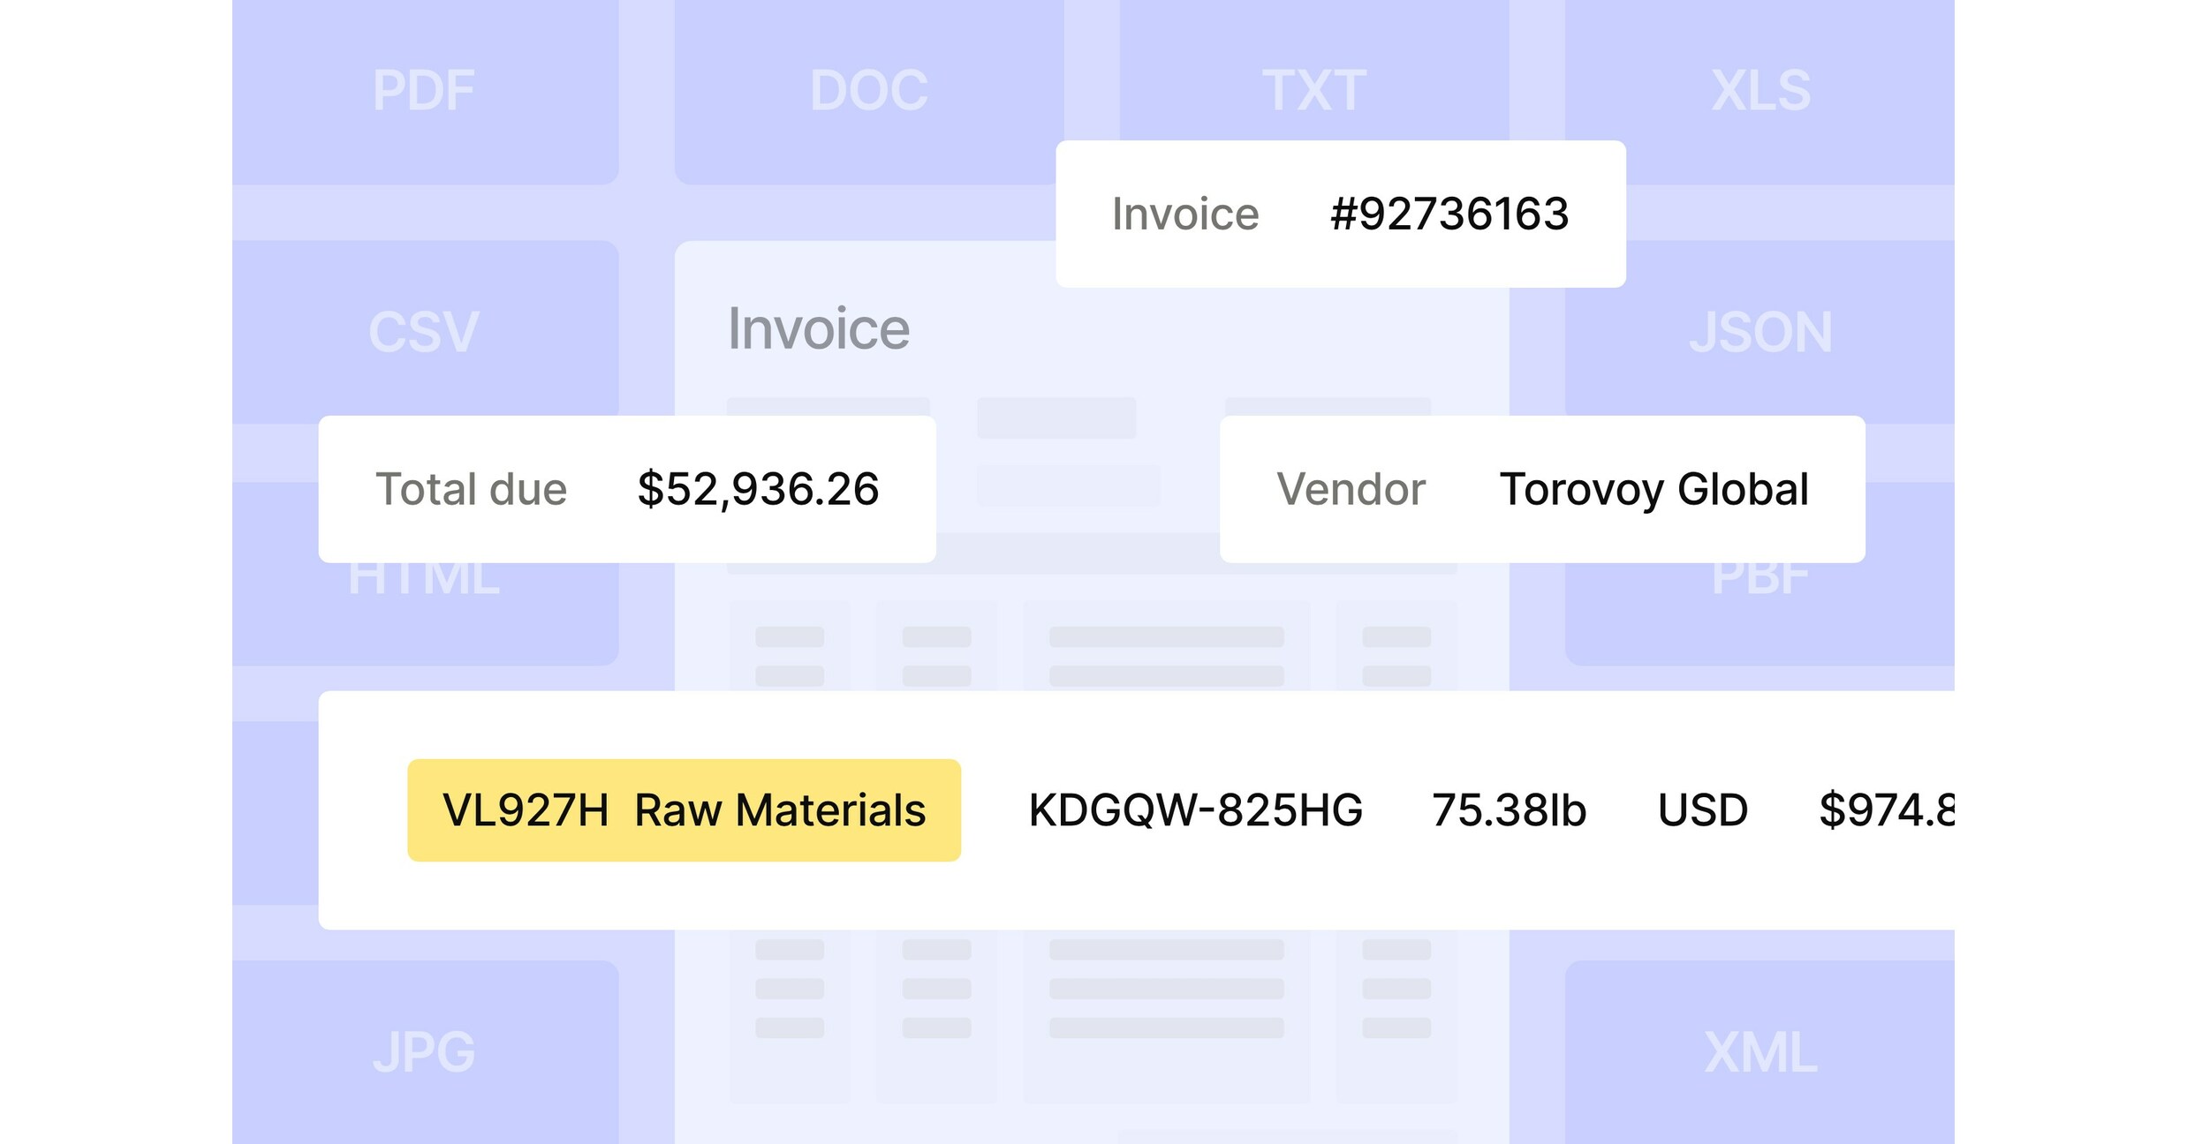Click the Invoice document title heading
Image resolution: width=2187 pixels, height=1144 pixels.
tap(820, 327)
